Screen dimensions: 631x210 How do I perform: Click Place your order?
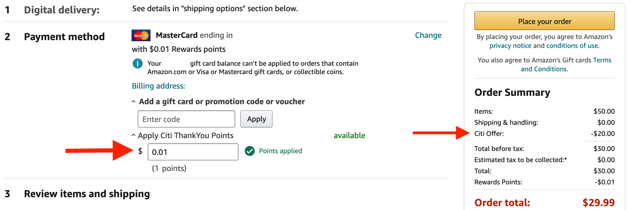(x=544, y=21)
